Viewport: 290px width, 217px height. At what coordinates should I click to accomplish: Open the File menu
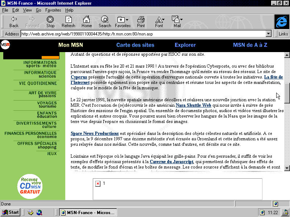pyautogui.click(x=5, y=10)
